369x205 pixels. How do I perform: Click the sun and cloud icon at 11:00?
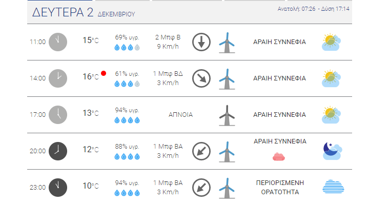coord(331,42)
